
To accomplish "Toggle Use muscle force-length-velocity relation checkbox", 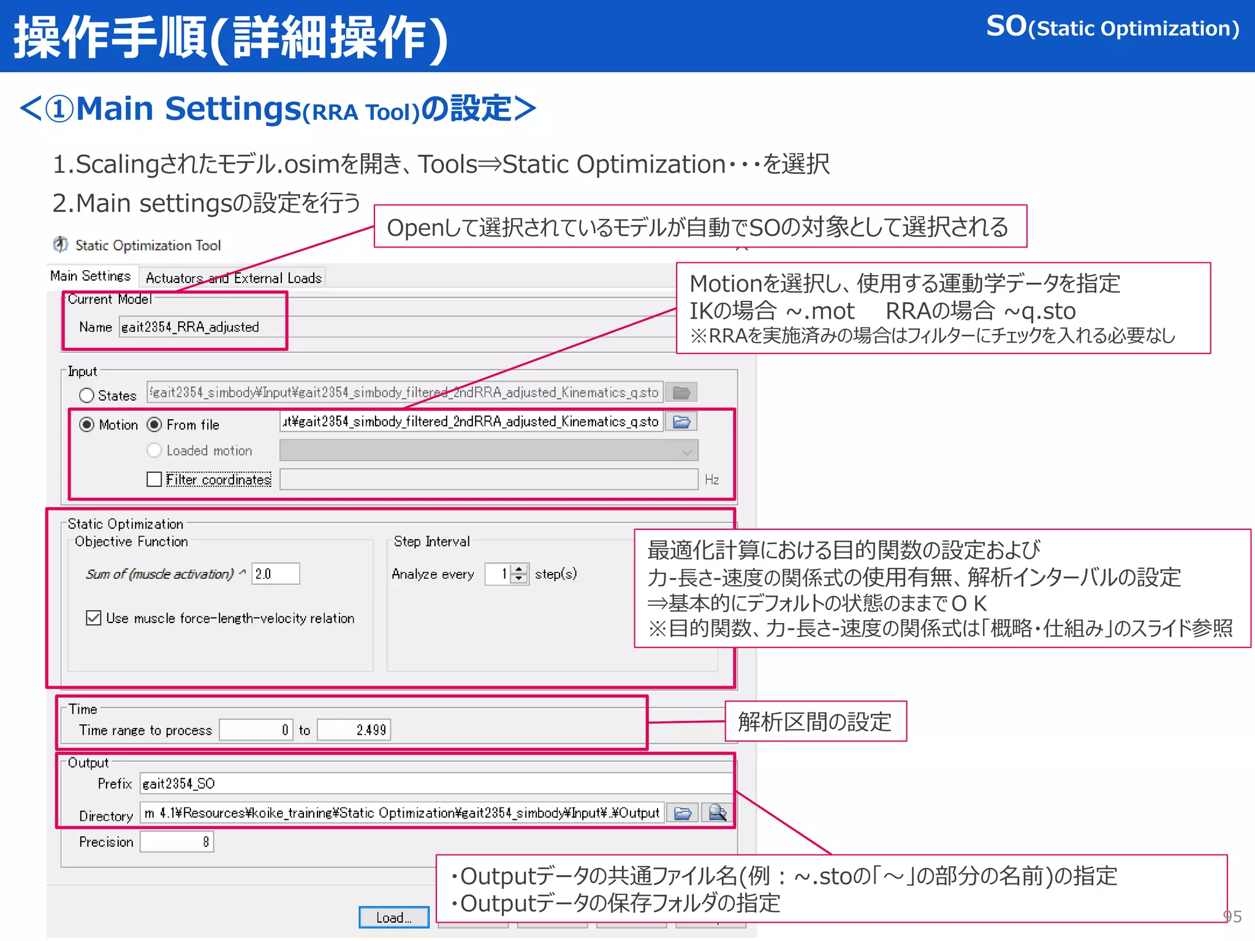I will pos(94,618).
